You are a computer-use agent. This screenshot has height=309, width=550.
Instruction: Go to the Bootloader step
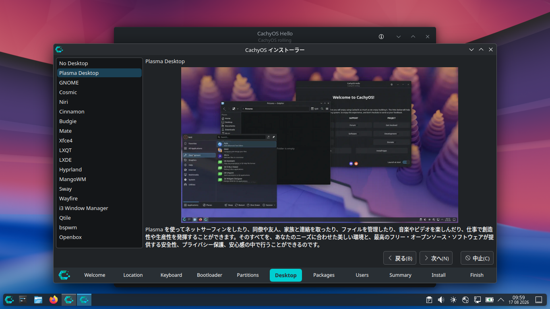pos(209,275)
